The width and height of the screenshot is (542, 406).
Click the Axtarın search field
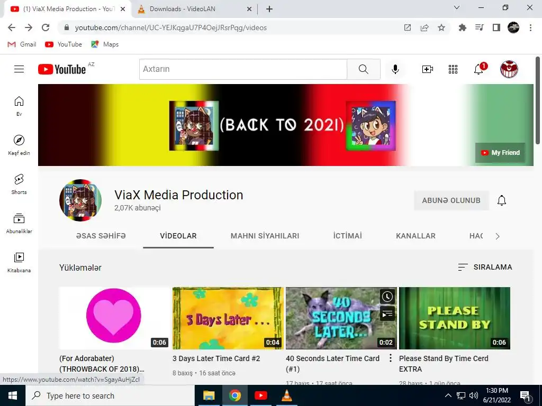(243, 69)
